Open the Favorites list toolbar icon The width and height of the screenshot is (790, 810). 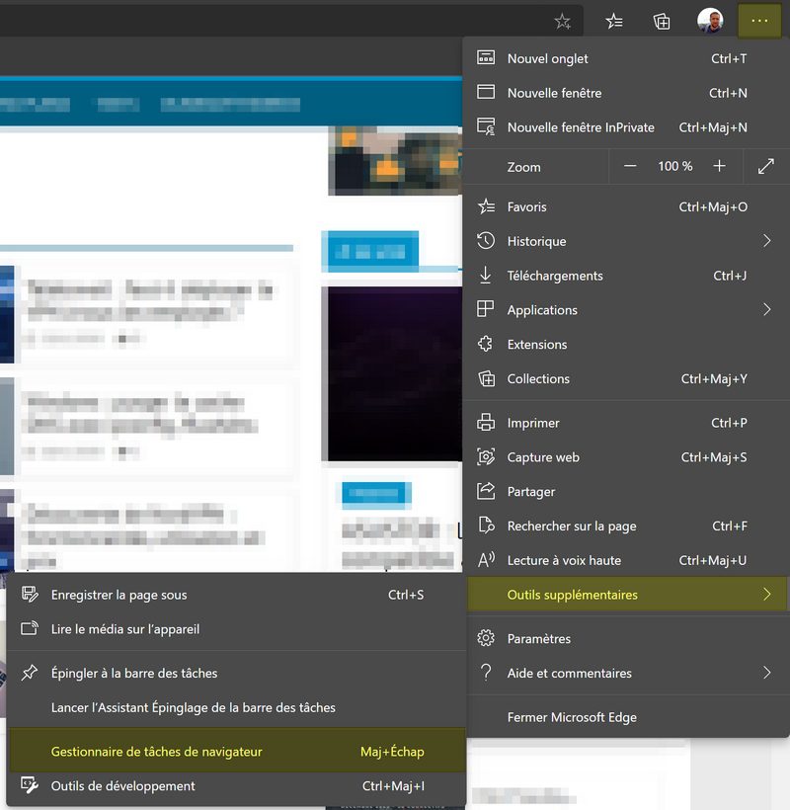click(614, 21)
